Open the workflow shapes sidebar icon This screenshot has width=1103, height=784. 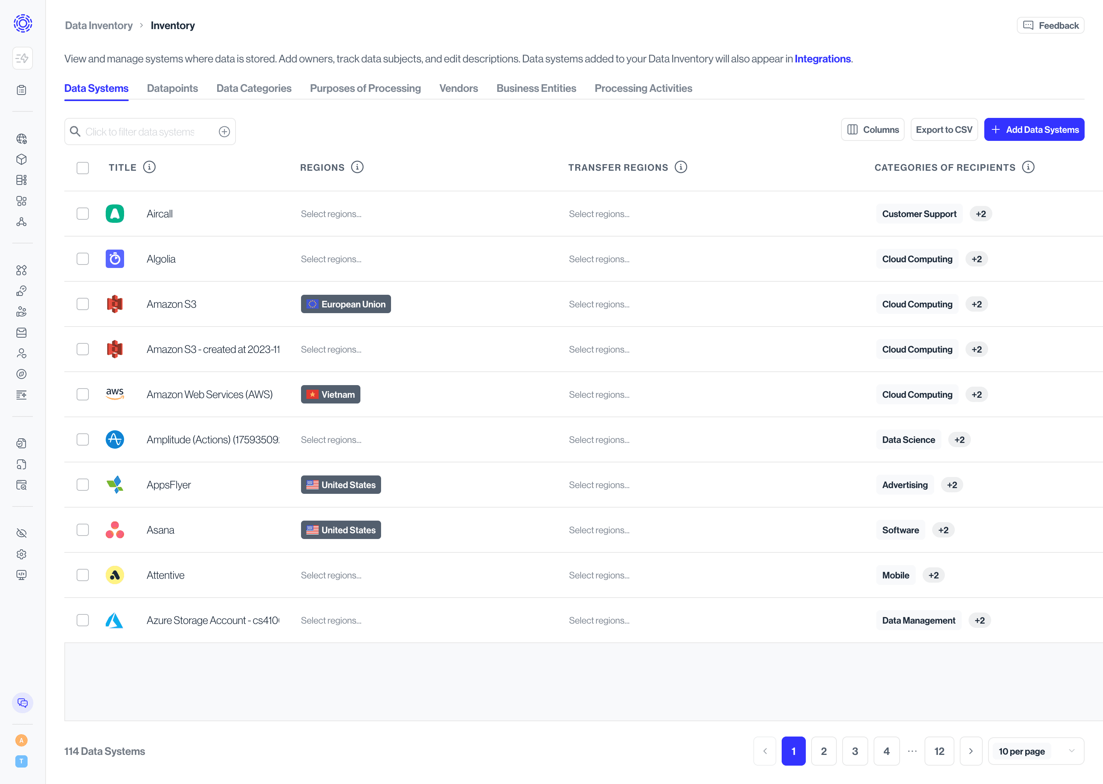click(22, 270)
